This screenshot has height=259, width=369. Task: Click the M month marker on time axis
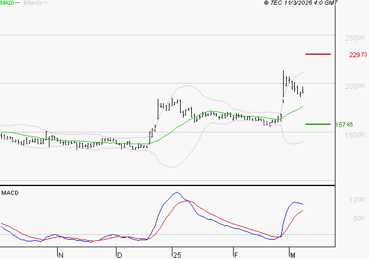point(292,255)
